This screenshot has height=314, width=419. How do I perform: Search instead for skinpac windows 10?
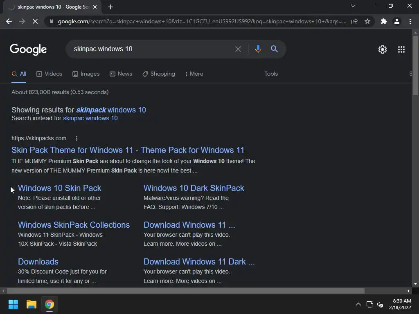point(90,118)
